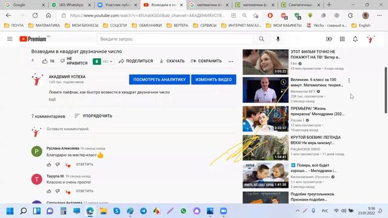Viewport: 388px width, 218px height.
Task: Click the Введите запрос search field
Action: pos(175,39)
